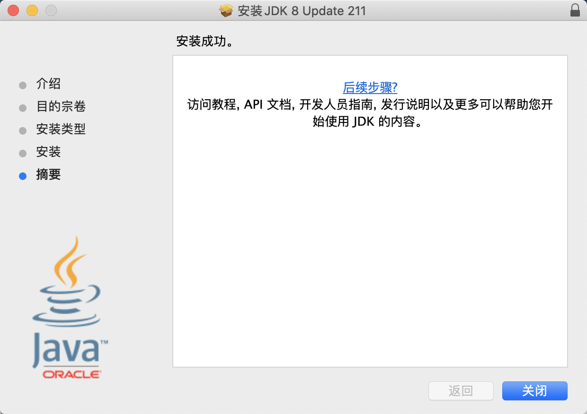The image size is (587, 414).
Task: Click the Java Oracle logo
Action: [x=70, y=308]
